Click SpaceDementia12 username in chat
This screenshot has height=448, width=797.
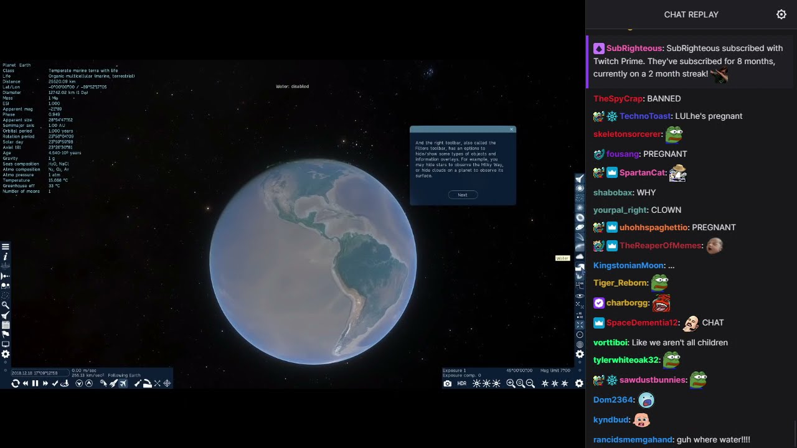[x=642, y=322]
